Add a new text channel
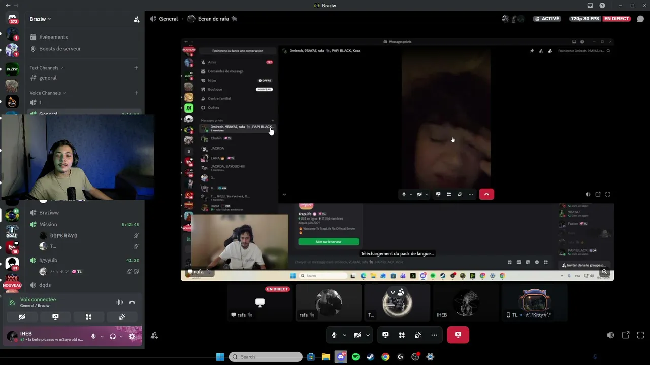650x365 pixels. point(136,68)
